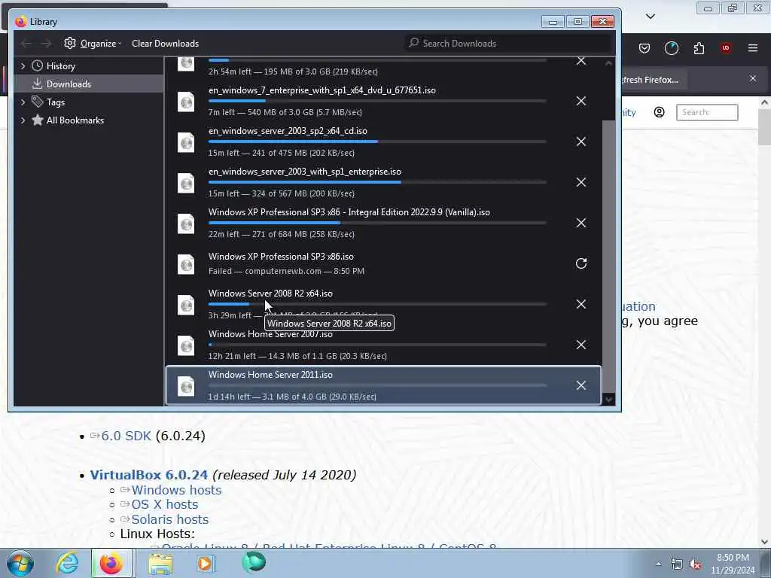Viewport: 771px width, 578px height.
Task: Click the en_windows_server_2003_sp2 progress bar
Action: pyautogui.click(x=377, y=141)
